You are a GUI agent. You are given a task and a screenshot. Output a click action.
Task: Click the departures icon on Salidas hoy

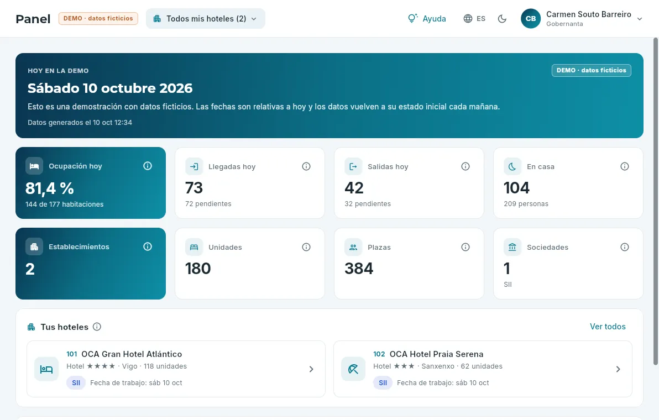[353, 166]
